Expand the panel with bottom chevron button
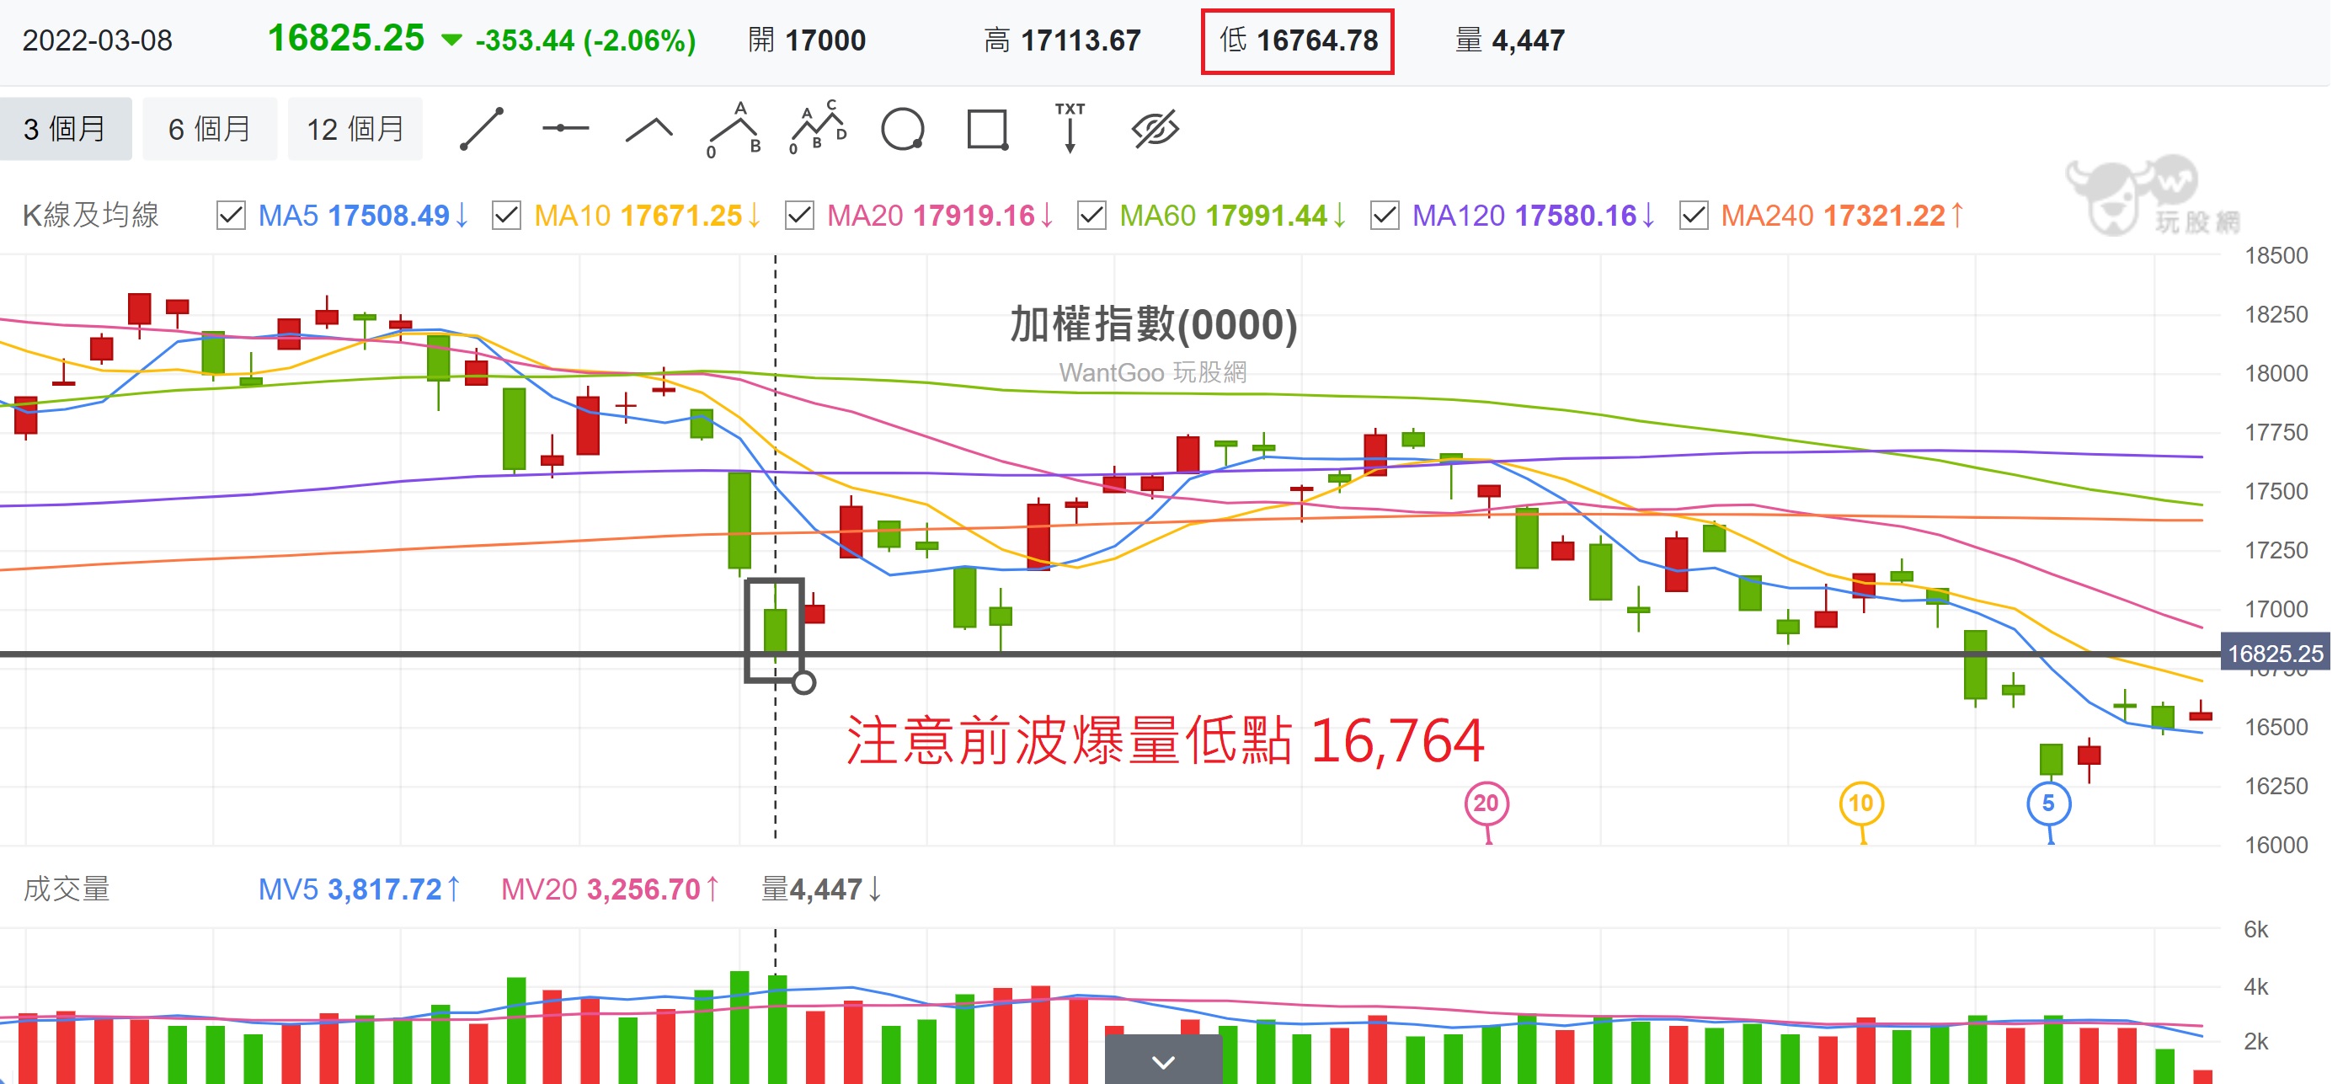The height and width of the screenshot is (1084, 2343). [1163, 1060]
